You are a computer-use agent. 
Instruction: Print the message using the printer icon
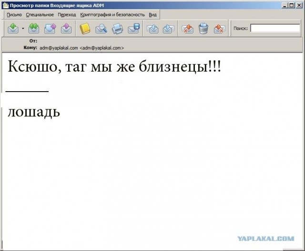pos(117,29)
